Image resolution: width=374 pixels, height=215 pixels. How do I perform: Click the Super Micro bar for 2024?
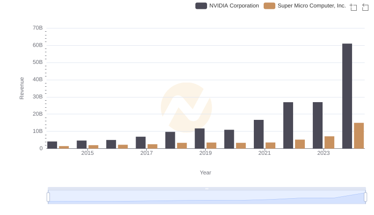tap(359, 136)
